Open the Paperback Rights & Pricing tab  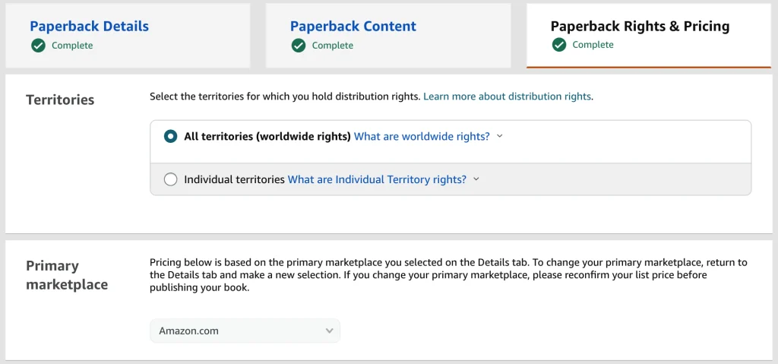coord(649,35)
